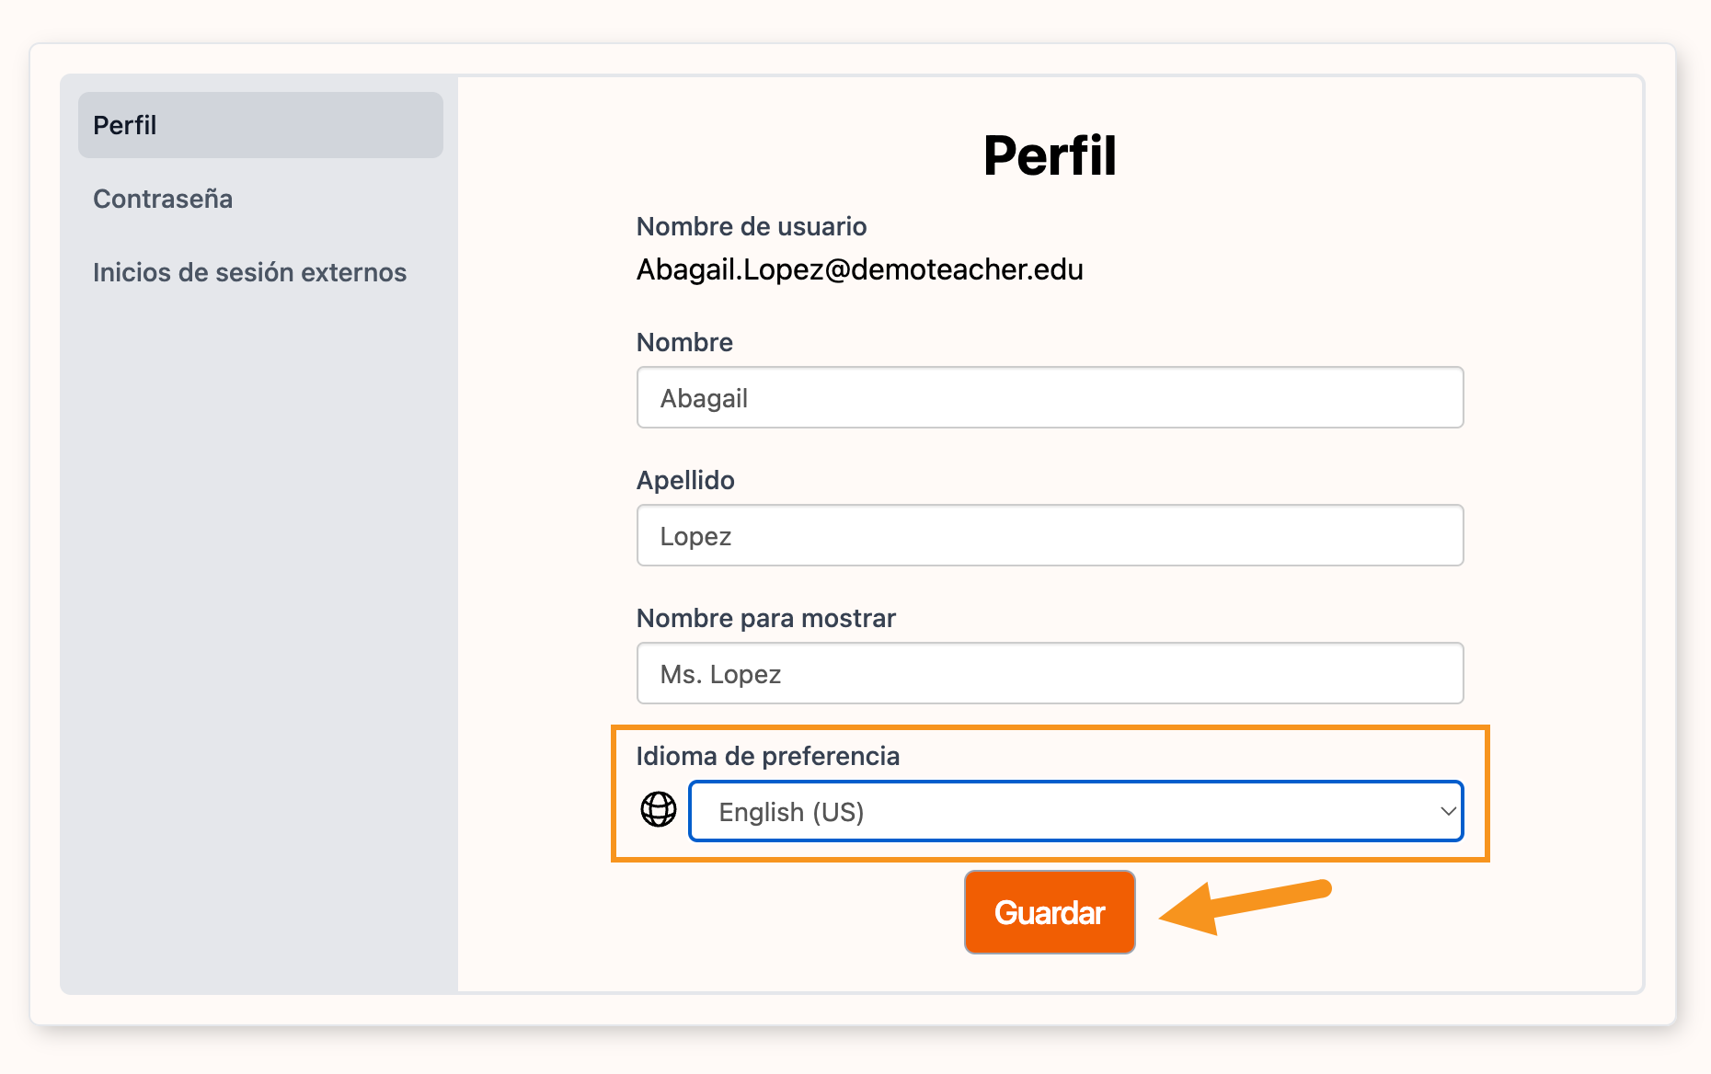Click the Apellido field label

(685, 480)
